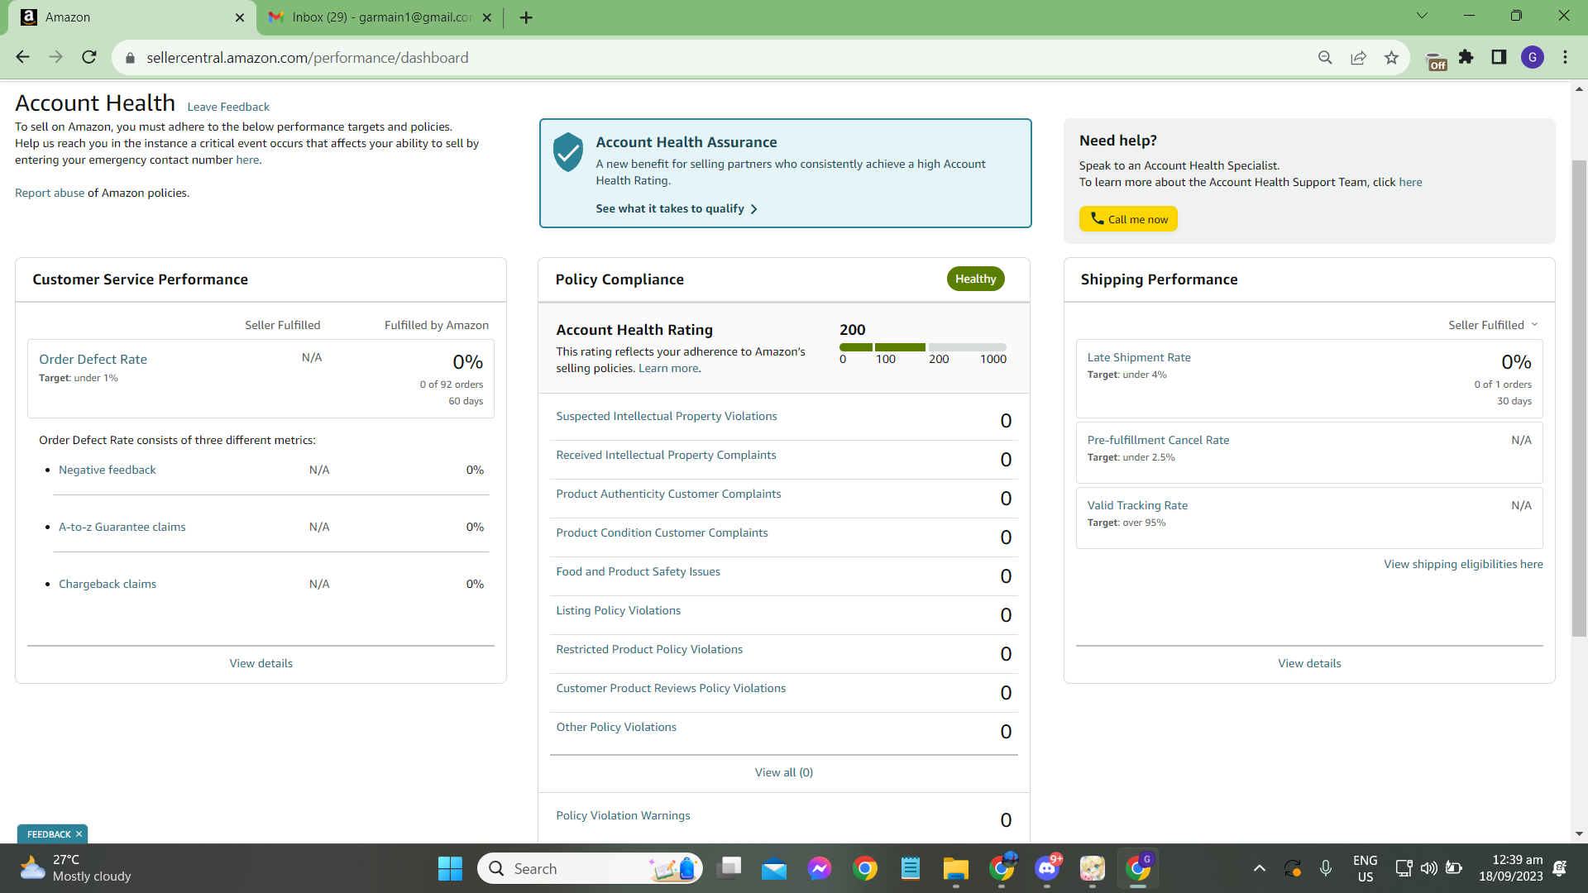
Task: Open the extension showing the Off badge
Action: [1436, 60]
